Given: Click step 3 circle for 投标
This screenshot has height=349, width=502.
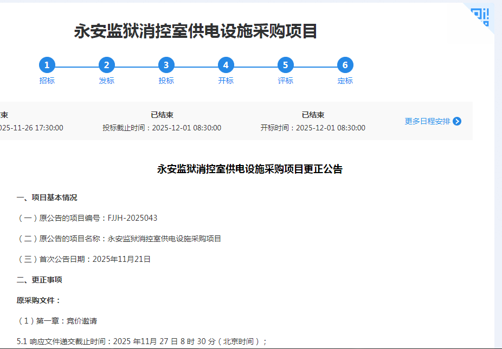Looking at the screenshot, I should [x=166, y=65].
